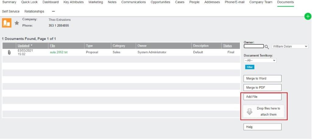The height and width of the screenshot is (139, 312).
Task: Click into the Owner search input field
Action: tap(254, 46)
